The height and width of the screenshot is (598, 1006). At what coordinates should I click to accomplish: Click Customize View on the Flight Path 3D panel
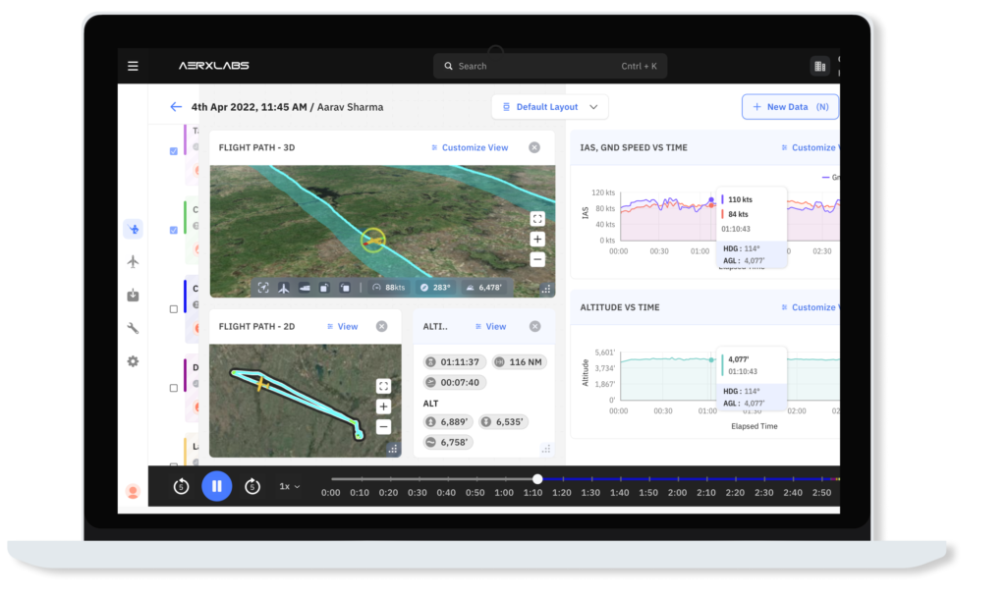click(x=470, y=147)
